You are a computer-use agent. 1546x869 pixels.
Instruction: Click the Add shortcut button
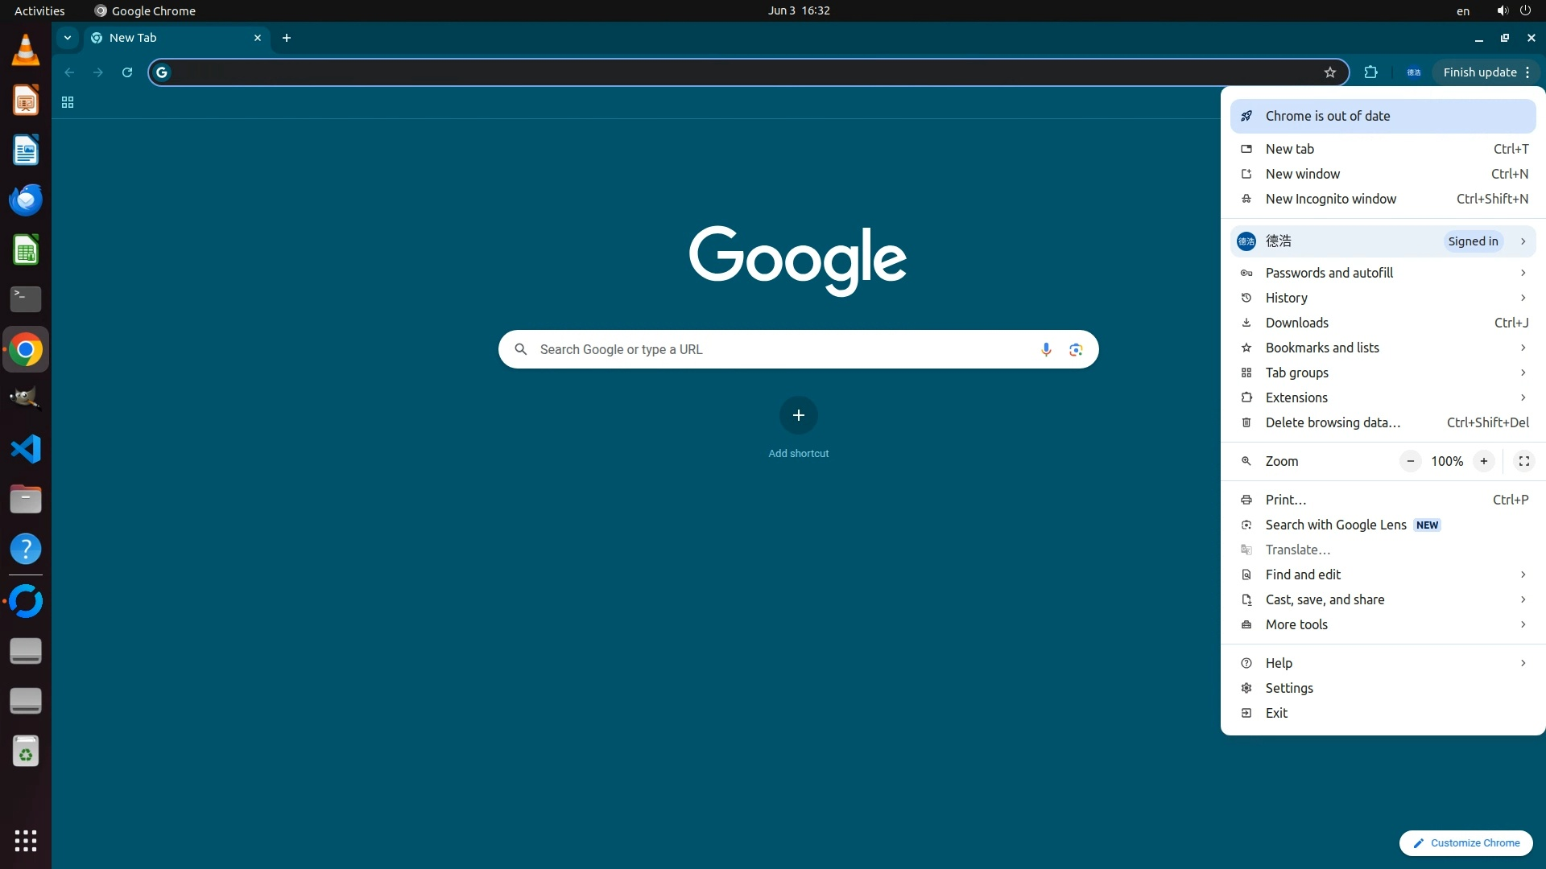(798, 416)
